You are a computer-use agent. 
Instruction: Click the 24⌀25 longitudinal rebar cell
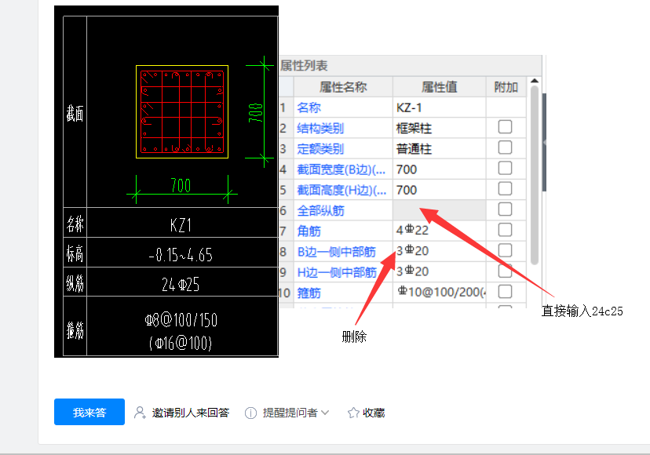pos(181,285)
